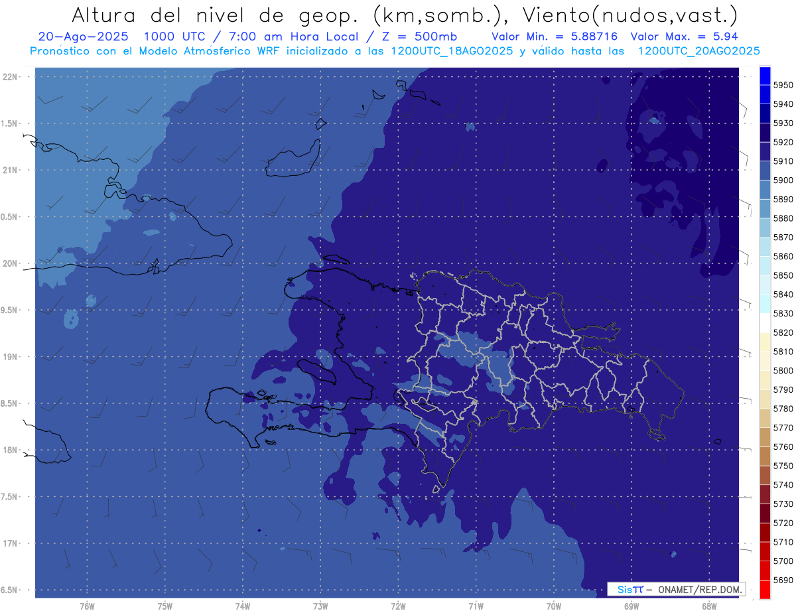Click the legend value 5700

click(783, 561)
